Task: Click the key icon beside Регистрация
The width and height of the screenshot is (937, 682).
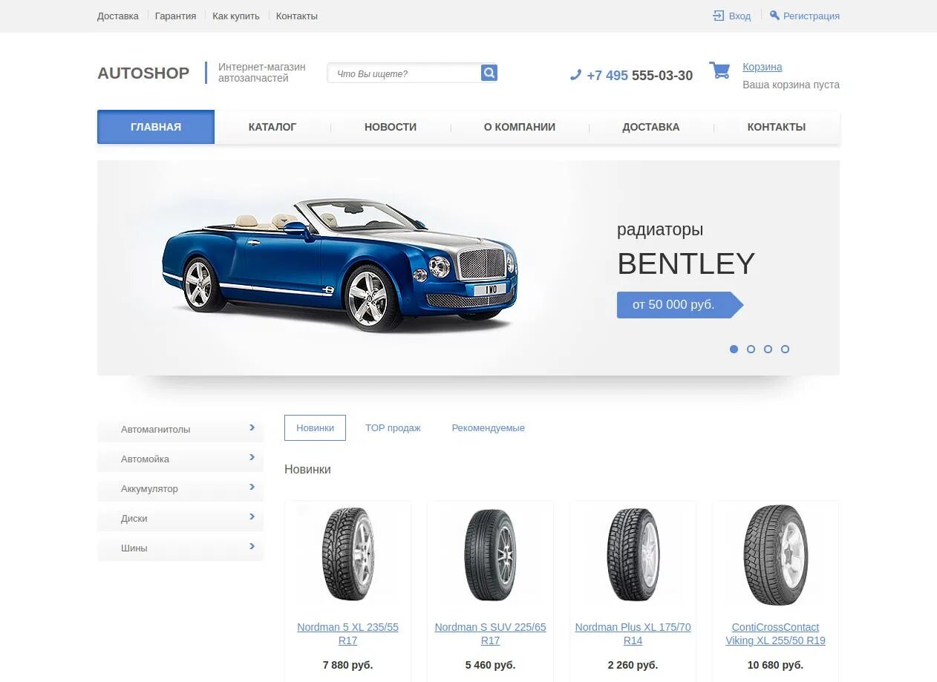Action: [774, 16]
